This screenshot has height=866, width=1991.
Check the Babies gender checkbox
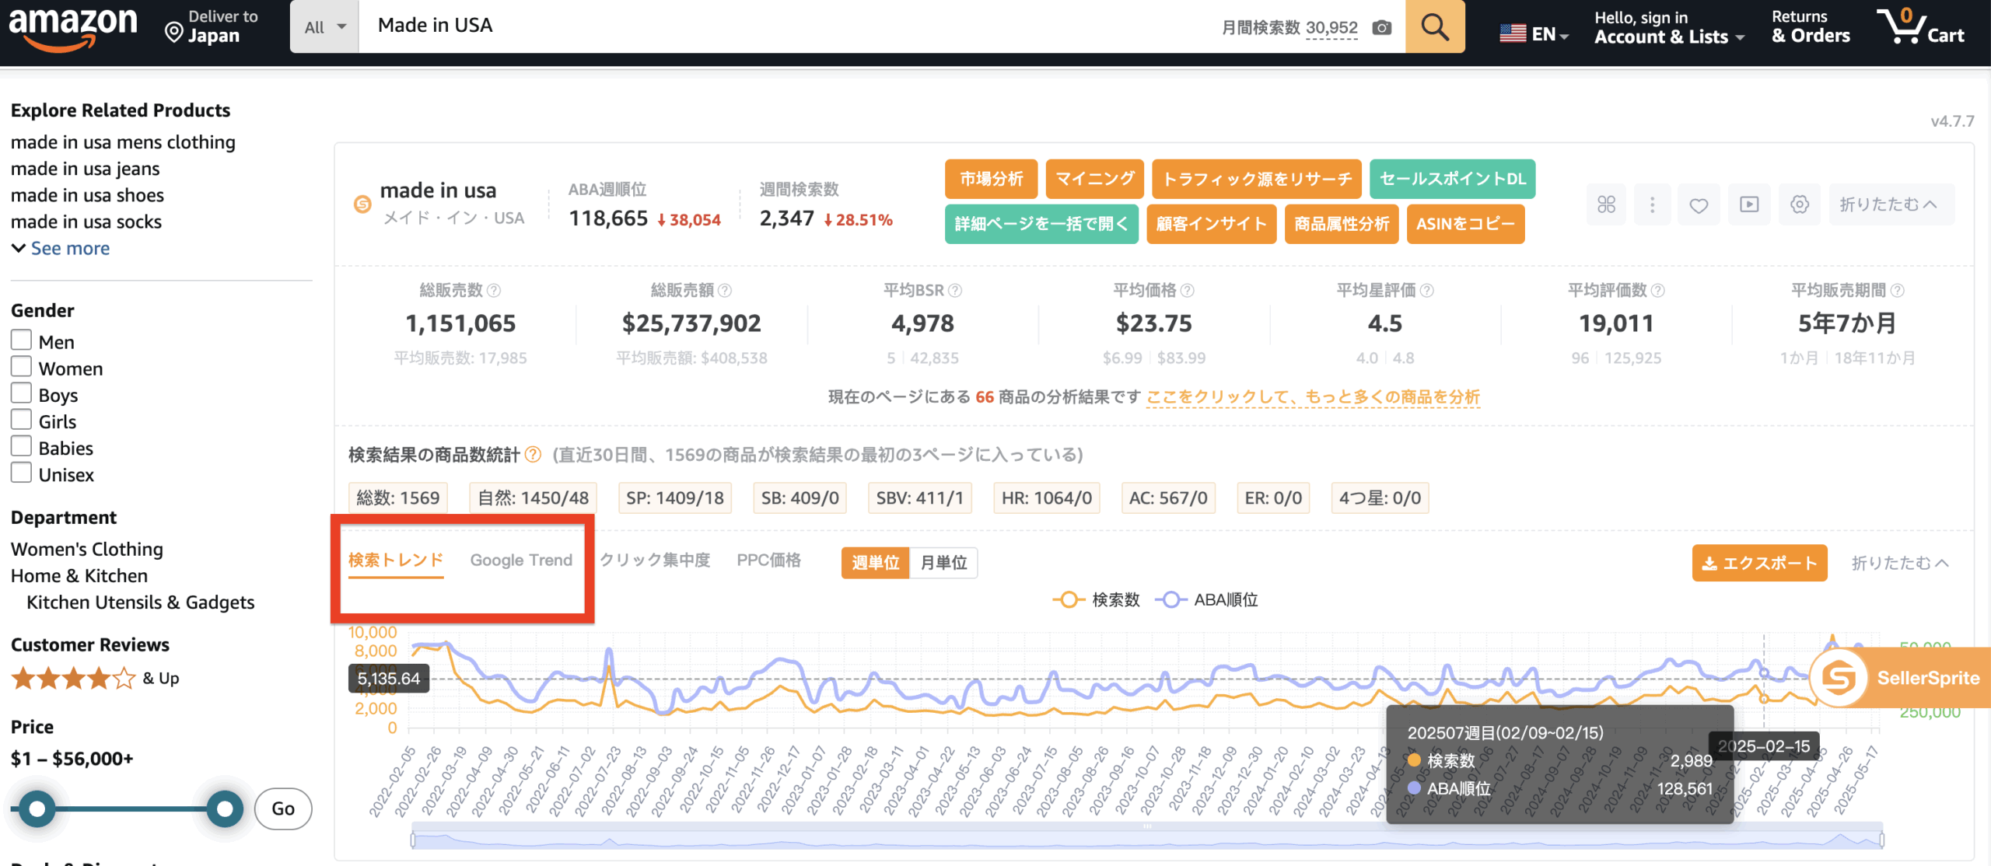(22, 446)
